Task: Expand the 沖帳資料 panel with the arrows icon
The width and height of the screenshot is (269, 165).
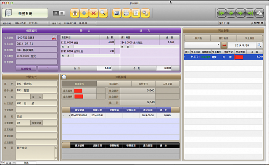Action: tap(64, 77)
